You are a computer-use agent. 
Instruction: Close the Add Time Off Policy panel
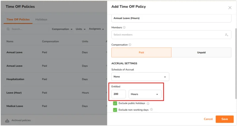[230, 8]
